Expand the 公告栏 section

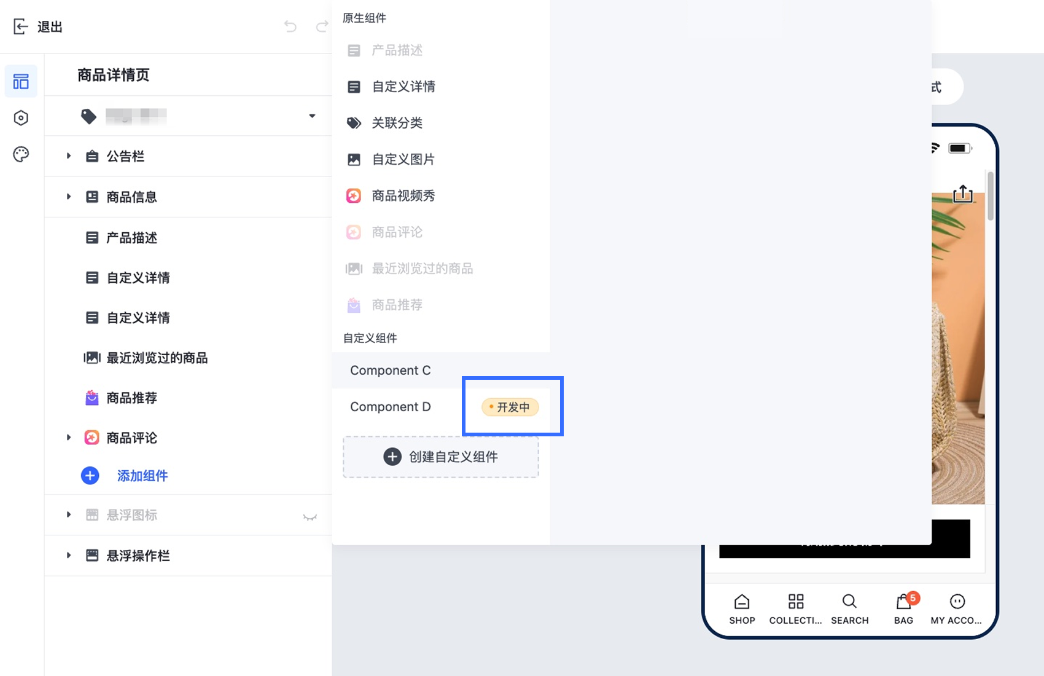click(68, 156)
